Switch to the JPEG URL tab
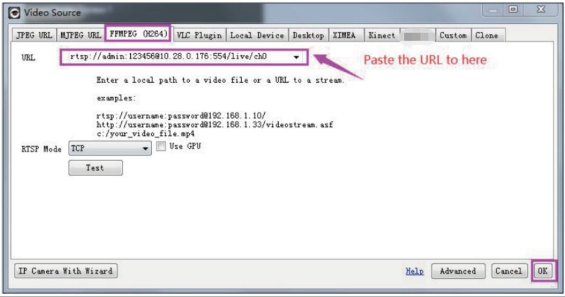The height and width of the screenshot is (297, 565). (34, 35)
